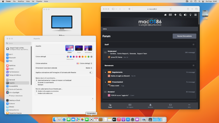
Task: Open Apple TV from the Dock
Action: click(x=114, y=119)
